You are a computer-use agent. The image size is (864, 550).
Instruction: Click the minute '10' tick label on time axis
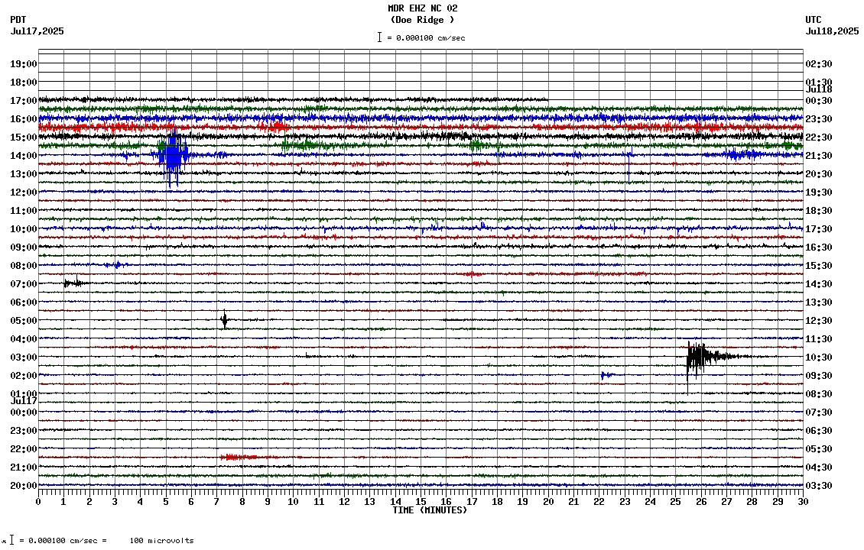point(293,502)
